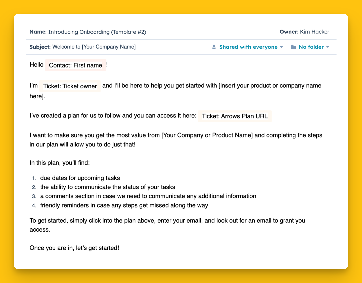Choose a folder via No folder label
Image resolution: width=362 pixels, height=283 pixels.
coord(311,47)
